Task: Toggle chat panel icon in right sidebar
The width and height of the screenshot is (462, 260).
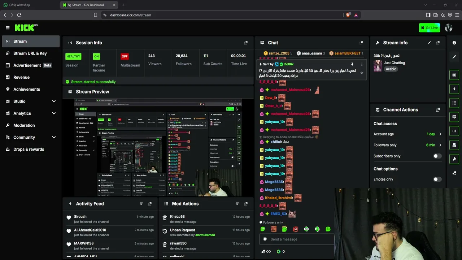Action: (x=454, y=117)
